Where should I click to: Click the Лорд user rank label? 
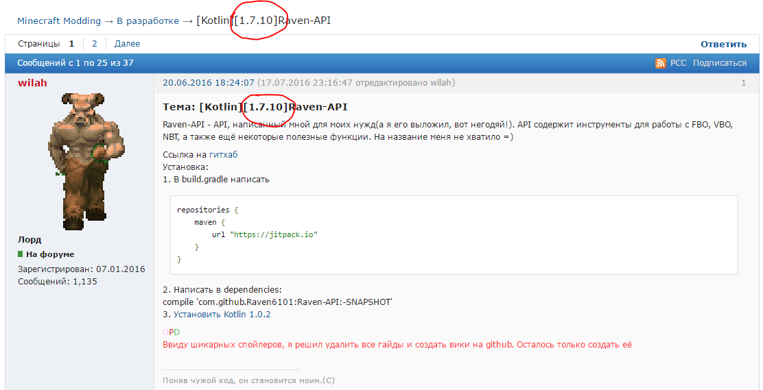coord(30,240)
